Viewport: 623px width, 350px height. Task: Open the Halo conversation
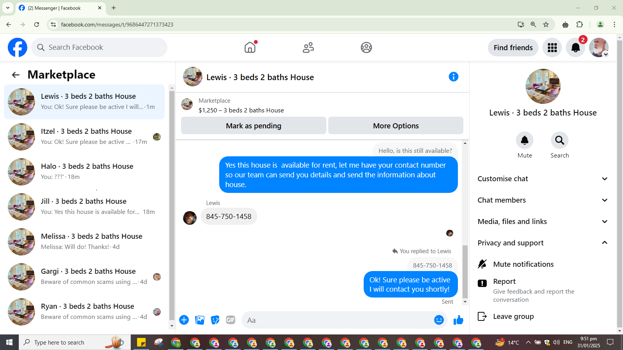84,172
